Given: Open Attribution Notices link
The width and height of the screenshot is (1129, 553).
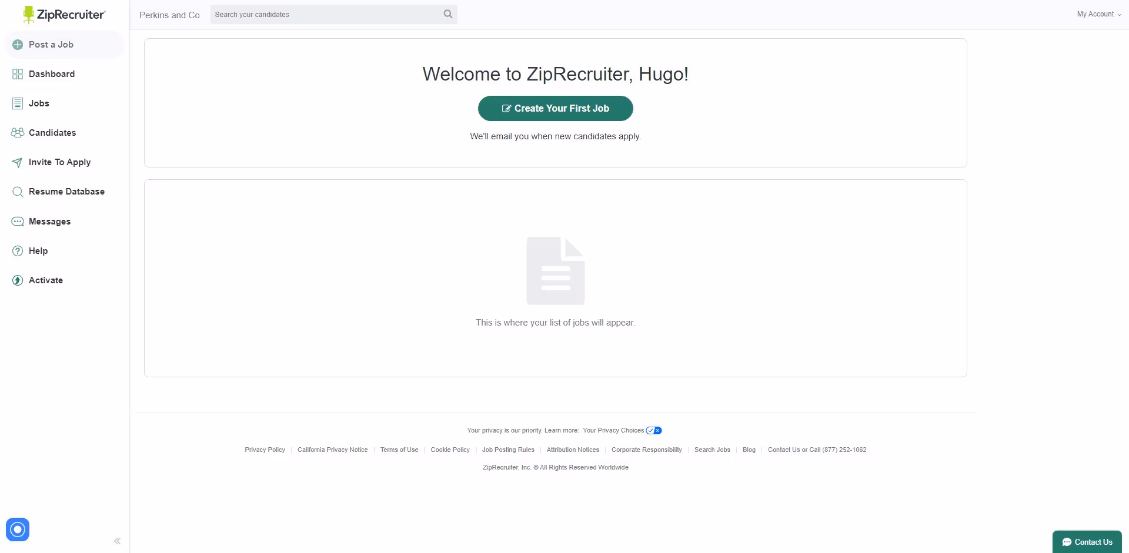Looking at the screenshot, I should 573,450.
